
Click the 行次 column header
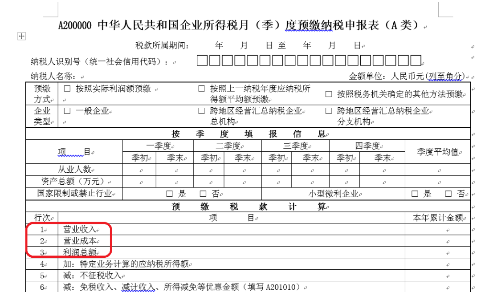click(x=42, y=218)
